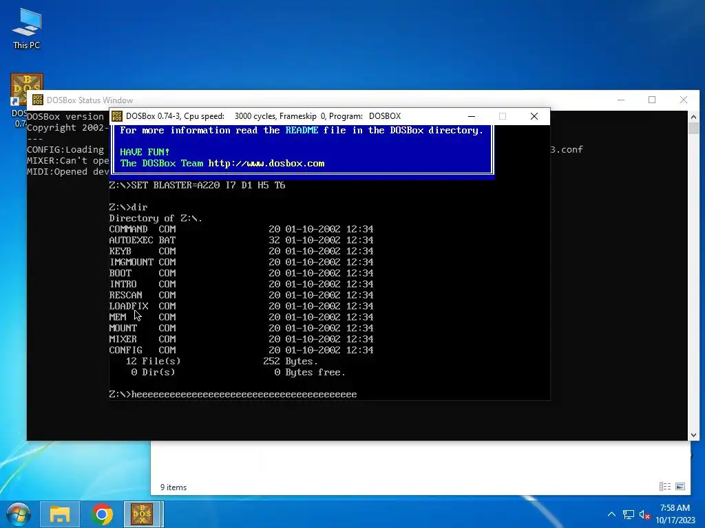Open File Explorer from the taskbar
The width and height of the screenshot is (705, 528).
coord(60,514)
